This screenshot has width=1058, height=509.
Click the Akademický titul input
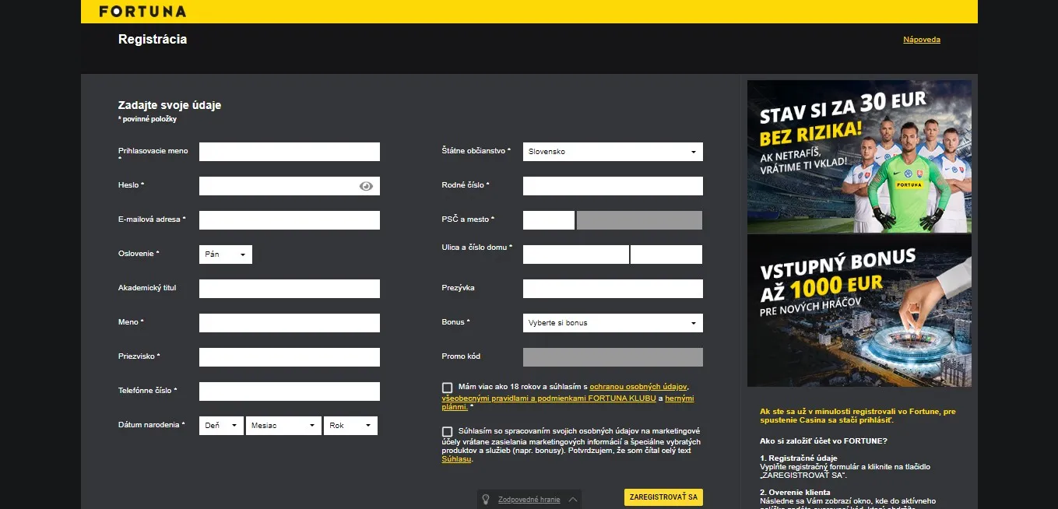point(290,289)
